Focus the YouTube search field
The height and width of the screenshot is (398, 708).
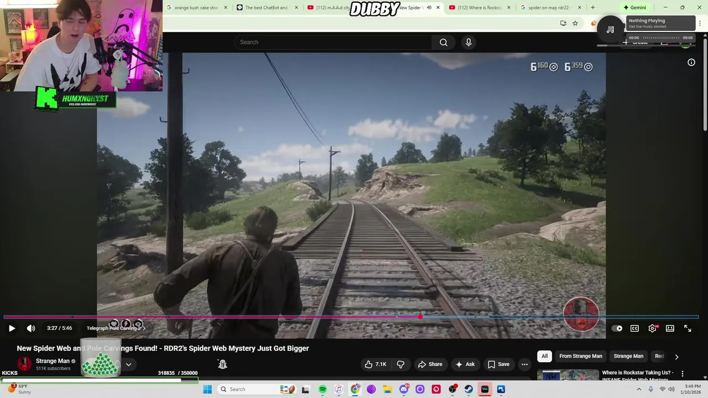coord(334,42)
